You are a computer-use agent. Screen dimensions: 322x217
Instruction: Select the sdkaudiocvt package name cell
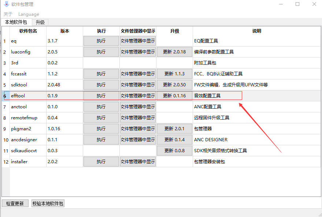(28, 150)
